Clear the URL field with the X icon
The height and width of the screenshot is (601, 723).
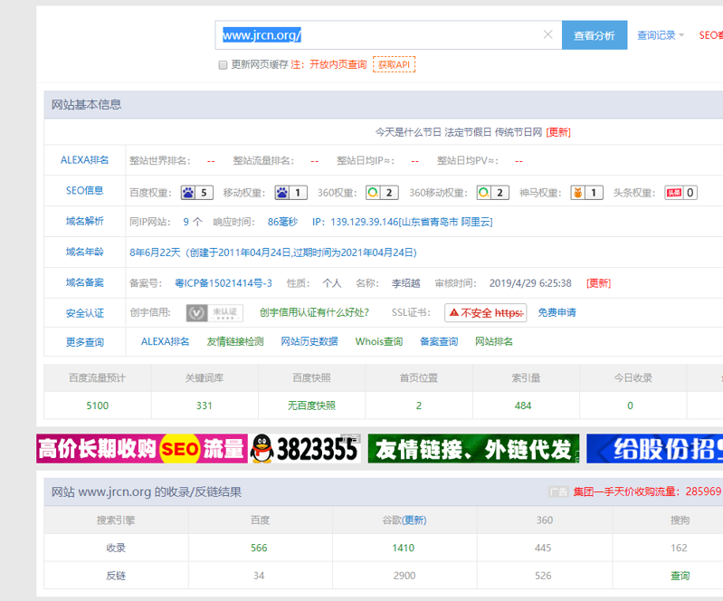547,34
